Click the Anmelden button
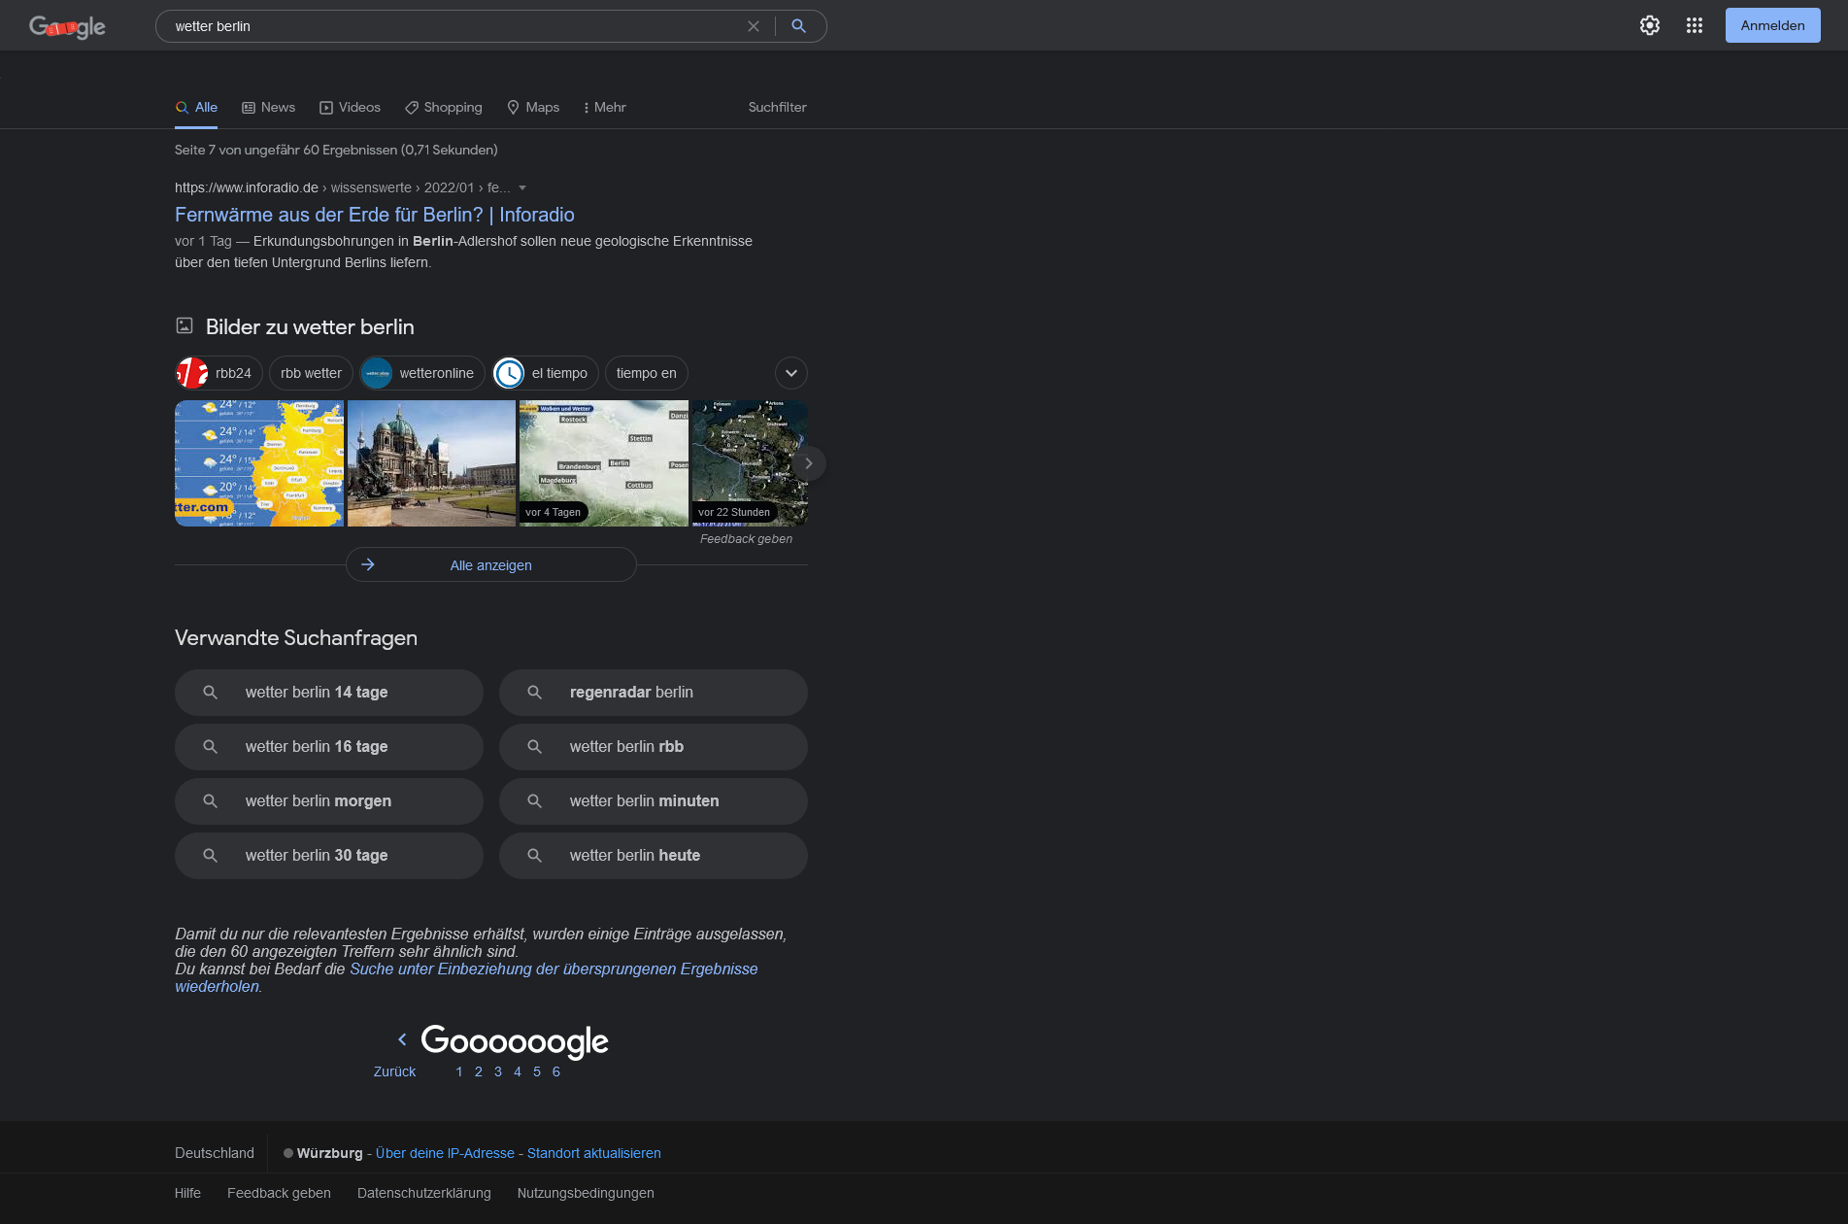 (1771, 25)
